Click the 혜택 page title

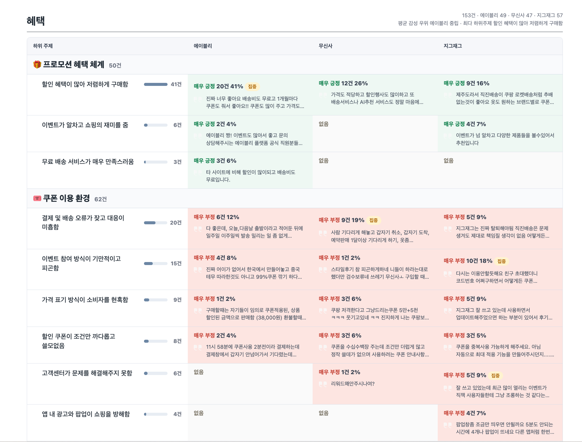36,21
